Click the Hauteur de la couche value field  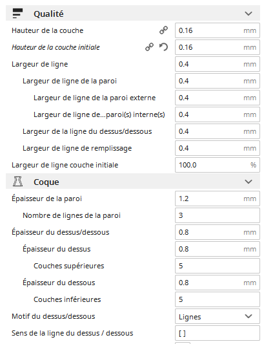[x=218, y=30]
